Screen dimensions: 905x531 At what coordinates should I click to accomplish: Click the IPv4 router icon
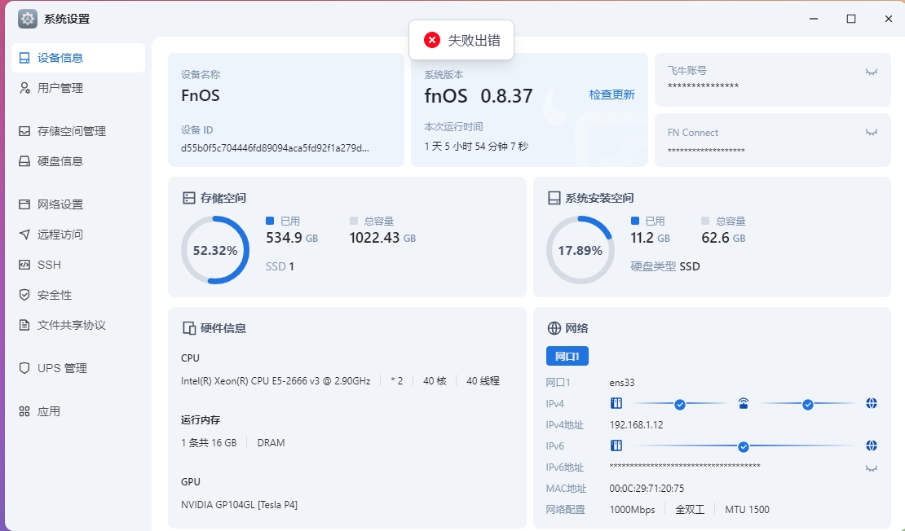coord(744,403)
